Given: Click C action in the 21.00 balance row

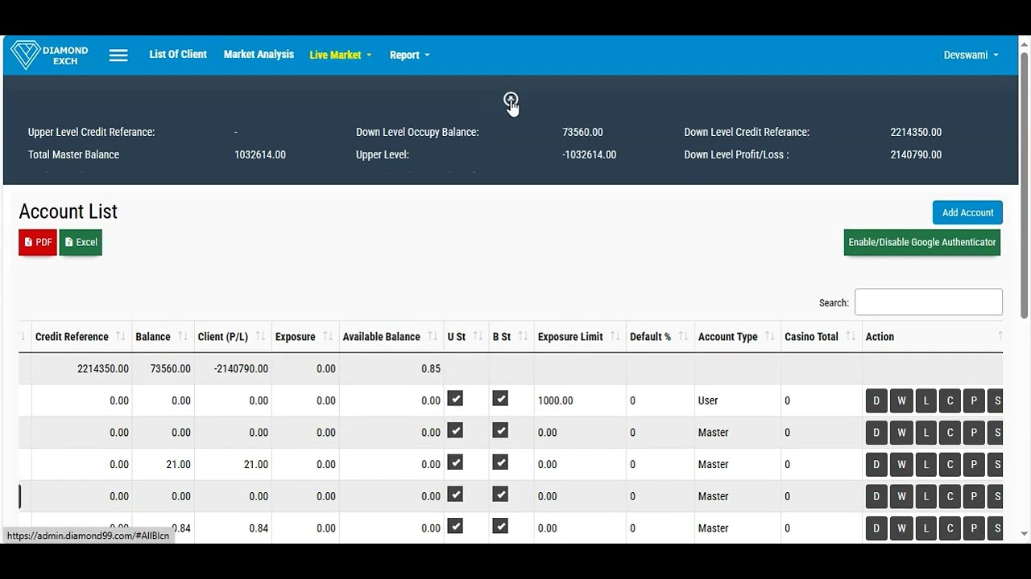Looking at the screenshot, I should tap(950, 464).
